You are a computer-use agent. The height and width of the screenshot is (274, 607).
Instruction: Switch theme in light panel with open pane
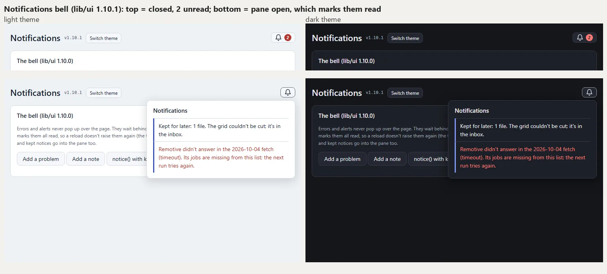103,93
